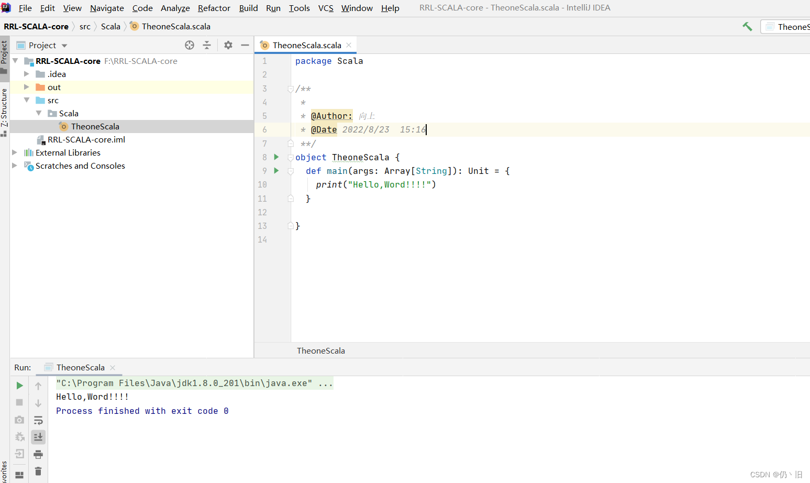Click the java.exe command line in console
This screenshot has width=810, height=483.
194,383
